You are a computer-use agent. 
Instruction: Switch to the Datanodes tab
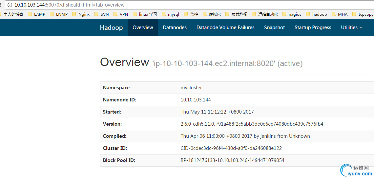pyautogui.click(x=175, y=27)
